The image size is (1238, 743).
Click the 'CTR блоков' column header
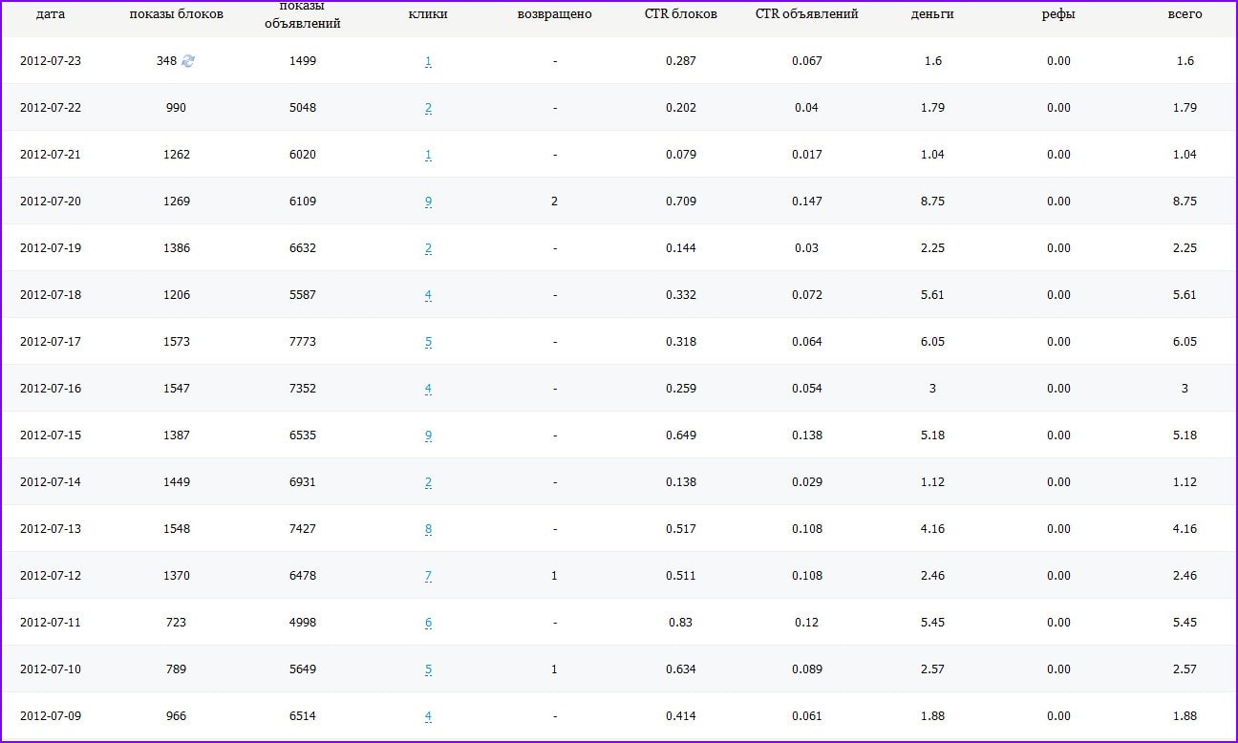click(680, 14)
